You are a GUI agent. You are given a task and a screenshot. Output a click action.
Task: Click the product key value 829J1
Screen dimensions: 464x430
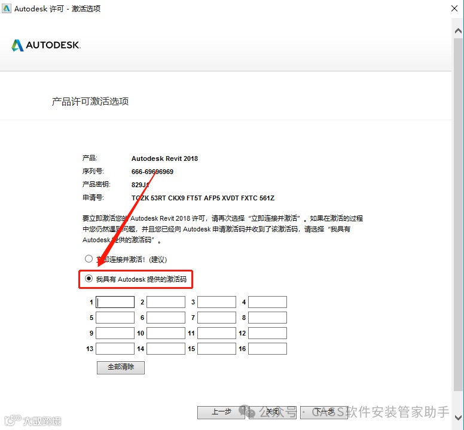coord(141,185)
